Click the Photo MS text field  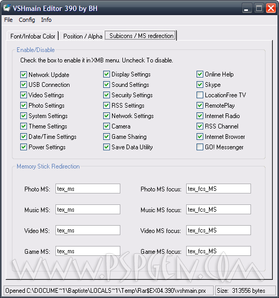pyautogui.click(x=88, y=189)
